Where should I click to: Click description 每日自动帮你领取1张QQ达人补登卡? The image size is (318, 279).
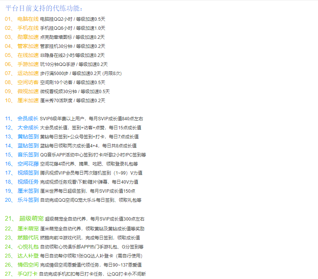[x=91, y=256]
